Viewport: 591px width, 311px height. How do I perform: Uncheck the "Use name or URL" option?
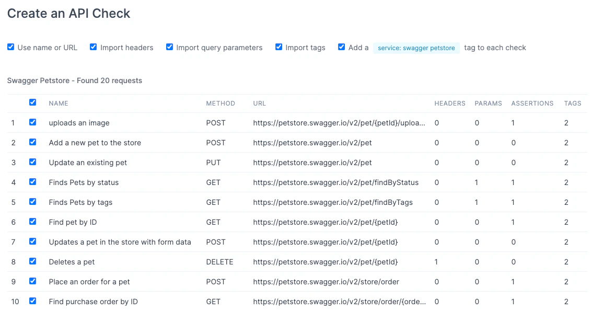click(x=10, y=47)
